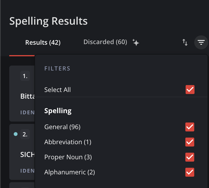Click the sort arrows icon
This screenshot has height=188, width=209.
pos(185,43)
